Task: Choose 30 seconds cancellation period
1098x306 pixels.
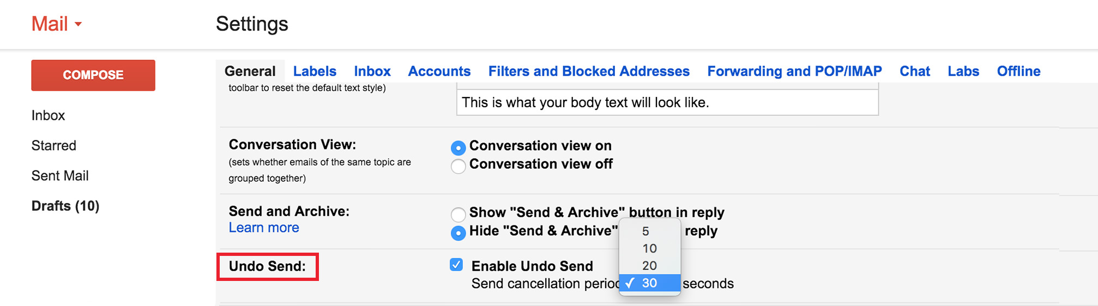Action: click(650, 283)
